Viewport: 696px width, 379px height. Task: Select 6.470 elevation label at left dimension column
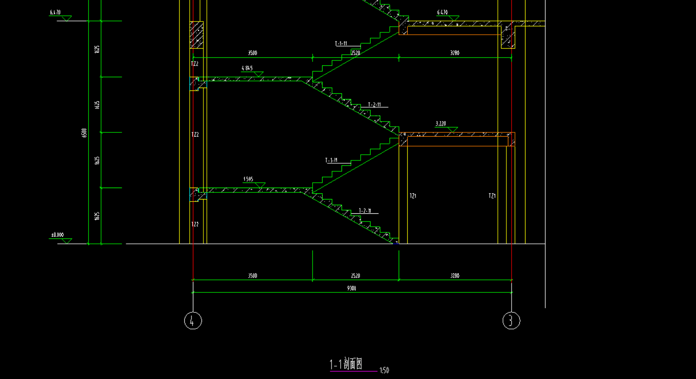point(55,13)
